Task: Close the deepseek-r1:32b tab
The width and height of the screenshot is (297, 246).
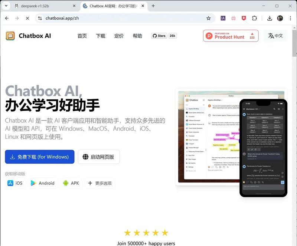Action: 74,6
